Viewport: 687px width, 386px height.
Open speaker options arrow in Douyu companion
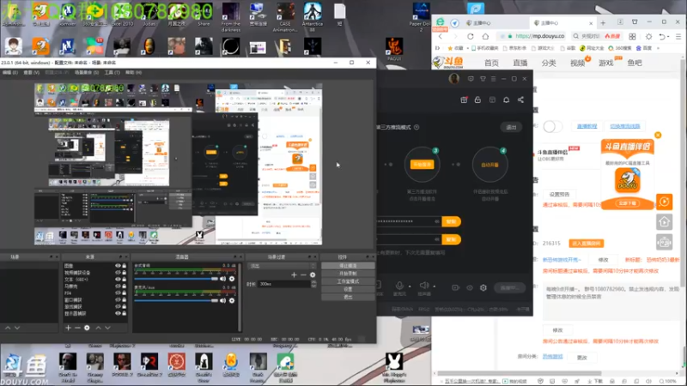point(435,286)
